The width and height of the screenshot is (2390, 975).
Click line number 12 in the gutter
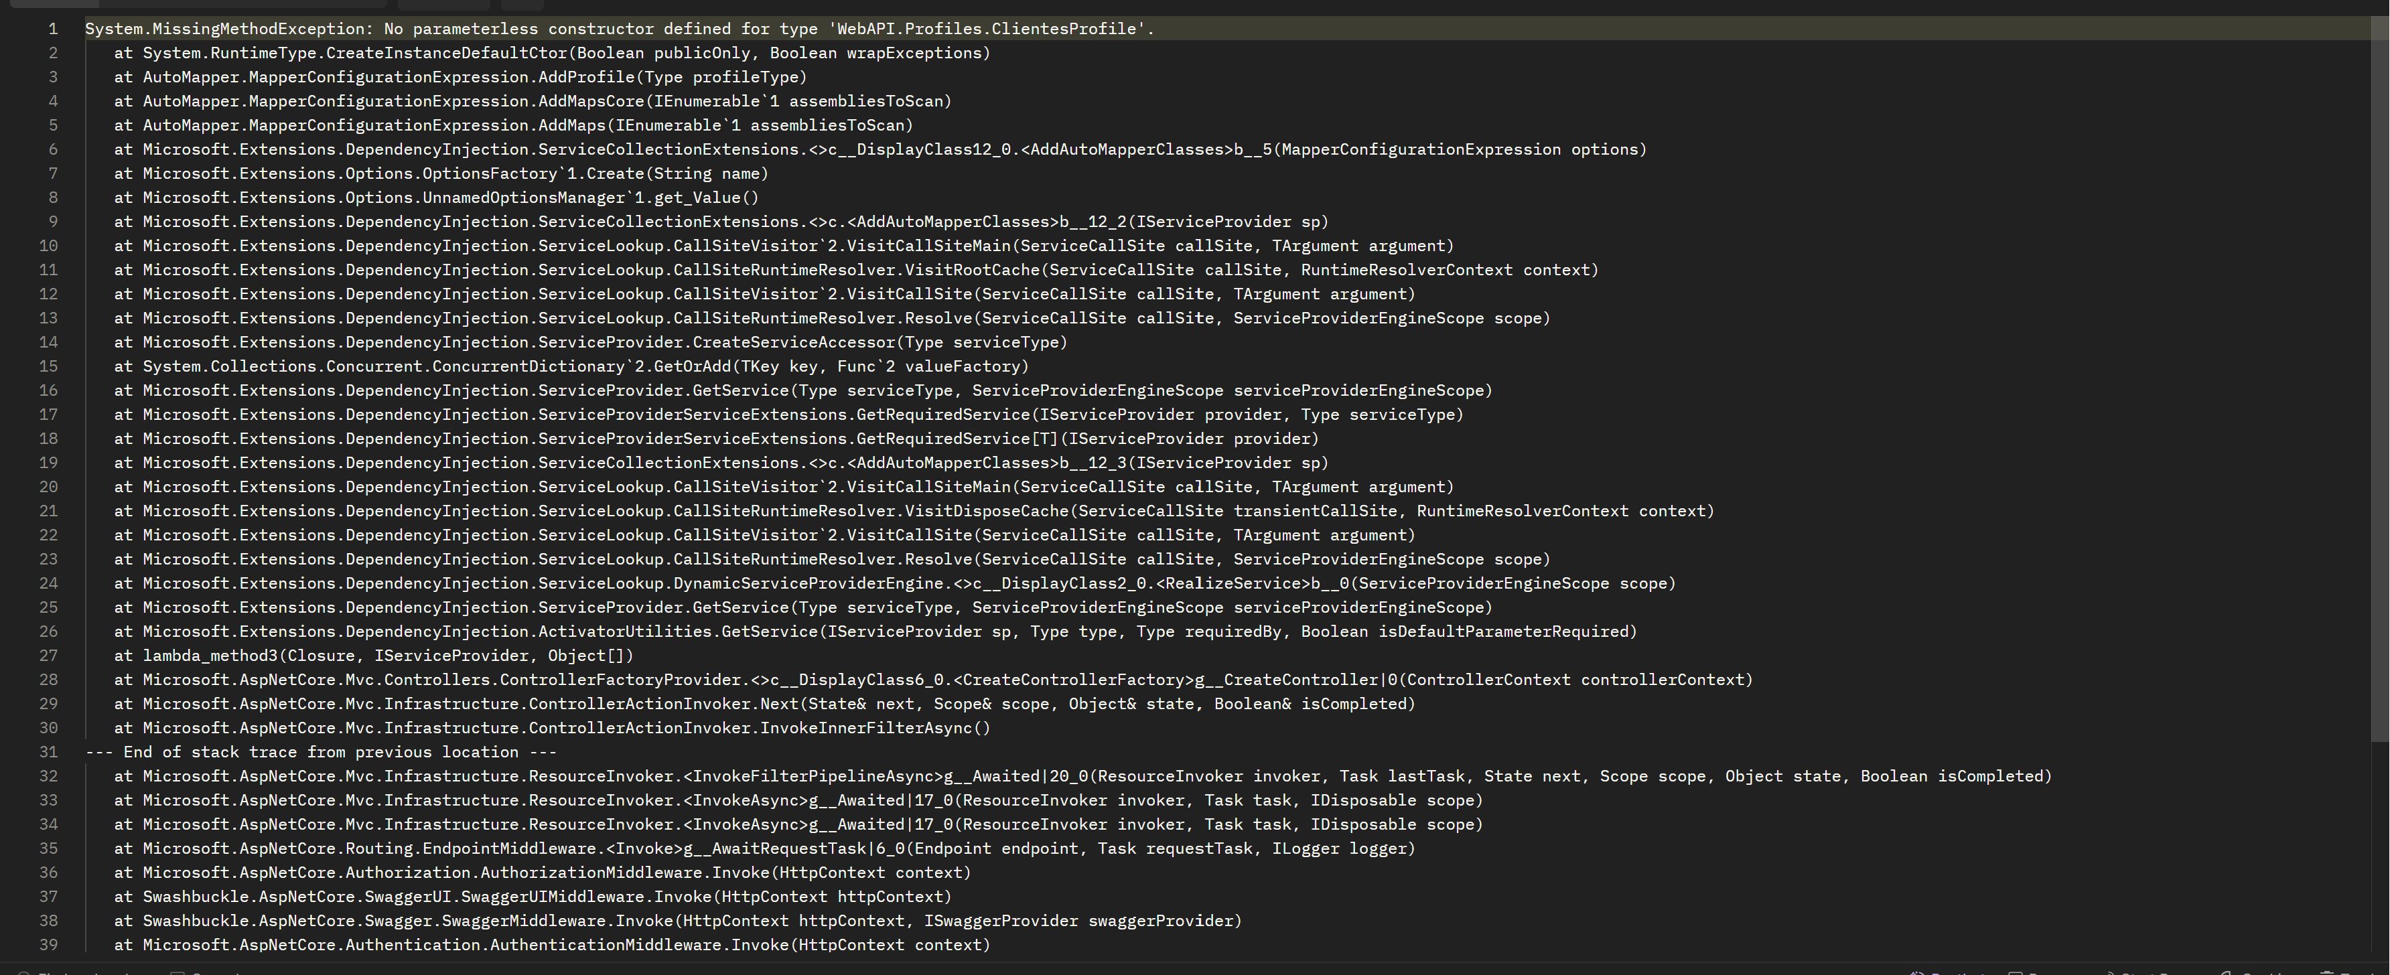tap(48, 294)
